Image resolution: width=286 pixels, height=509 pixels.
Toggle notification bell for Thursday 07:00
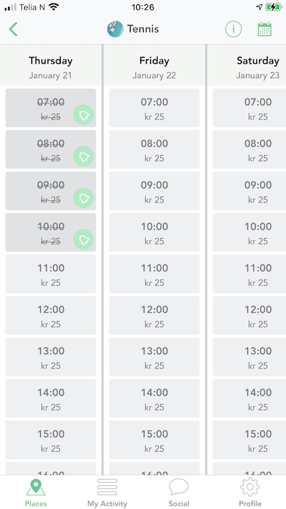pyautogui.click(x=84, y=115)
